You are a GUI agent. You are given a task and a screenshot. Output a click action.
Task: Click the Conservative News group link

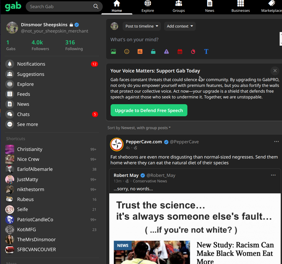(150, 181)
